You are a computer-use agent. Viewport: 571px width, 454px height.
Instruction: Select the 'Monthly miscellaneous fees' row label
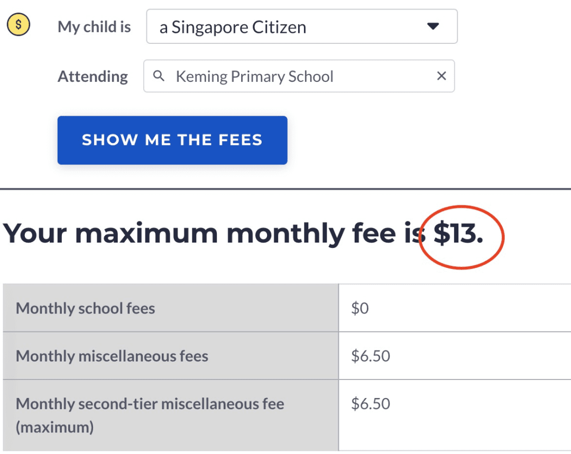tap(112, 356)
